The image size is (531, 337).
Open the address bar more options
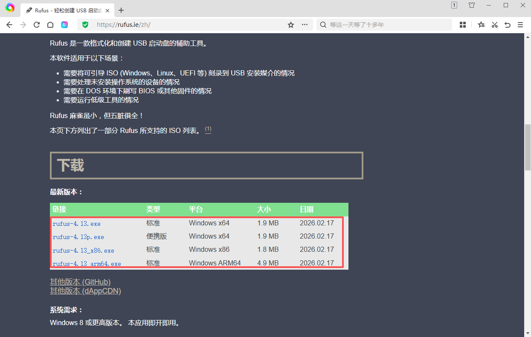[305, 25]
